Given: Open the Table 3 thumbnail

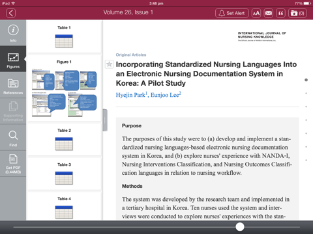Looking at the screenshot, I should (64, 178).
